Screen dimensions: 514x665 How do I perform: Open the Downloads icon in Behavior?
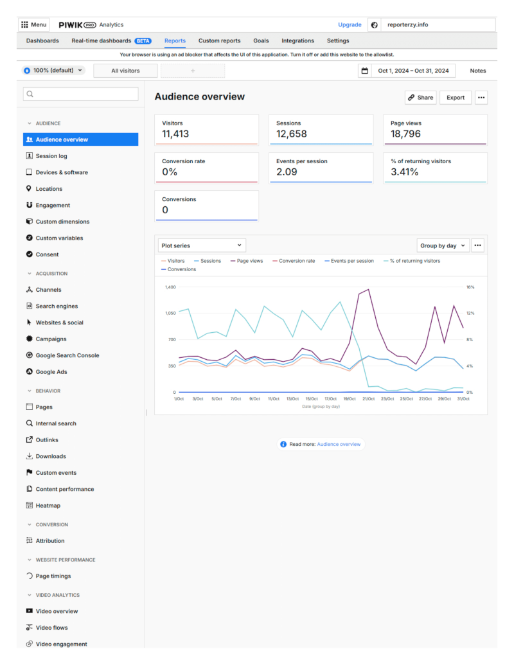[x=29, y=457]
